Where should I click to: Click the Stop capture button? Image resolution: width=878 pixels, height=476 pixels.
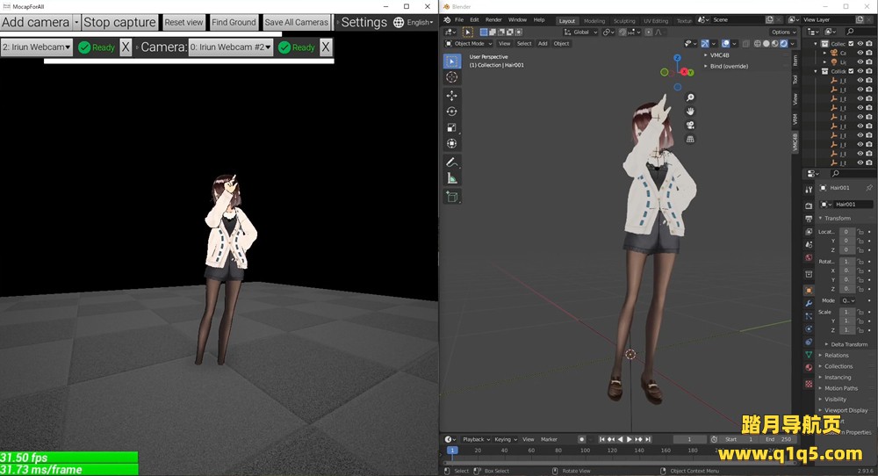[119, 22]
